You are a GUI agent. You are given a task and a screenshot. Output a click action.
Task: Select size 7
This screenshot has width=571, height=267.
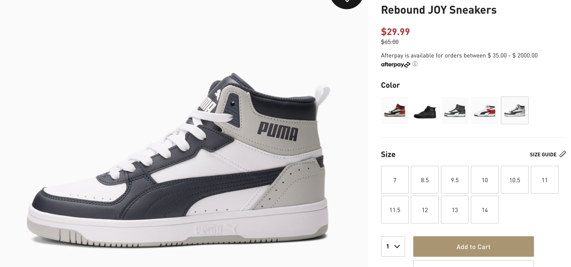(x=395, y=180)
